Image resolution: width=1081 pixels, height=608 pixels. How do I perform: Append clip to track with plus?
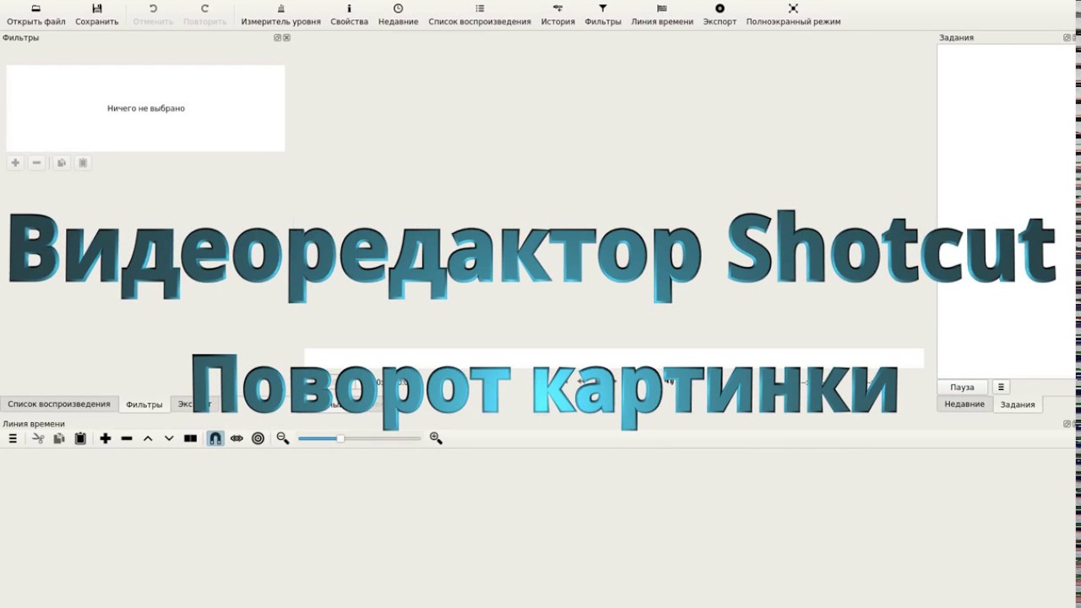coord(106,438)
